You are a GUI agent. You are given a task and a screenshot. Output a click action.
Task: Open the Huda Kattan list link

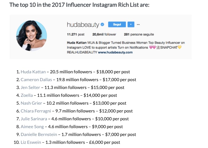(33, 72)
